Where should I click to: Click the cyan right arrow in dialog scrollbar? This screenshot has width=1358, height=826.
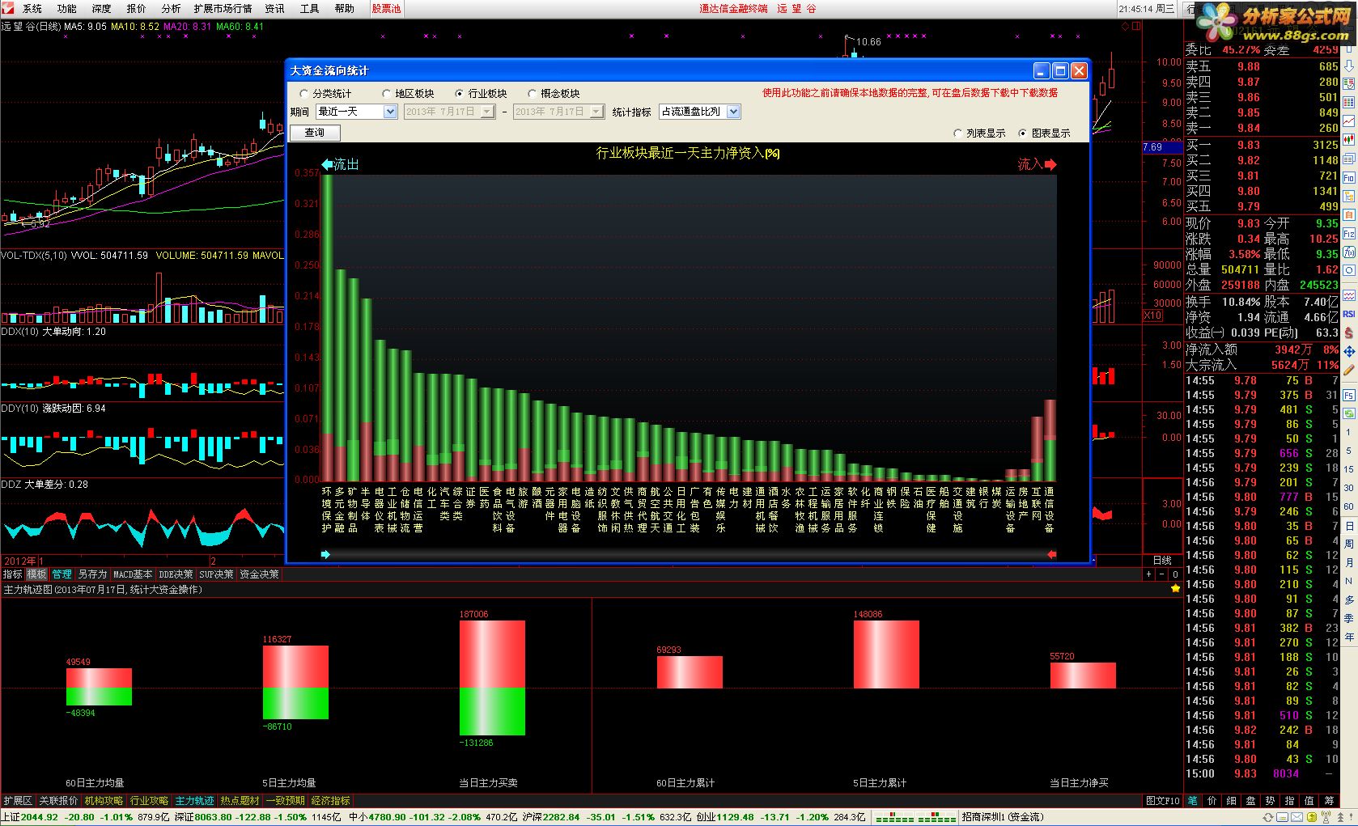(x=325, y=554)
